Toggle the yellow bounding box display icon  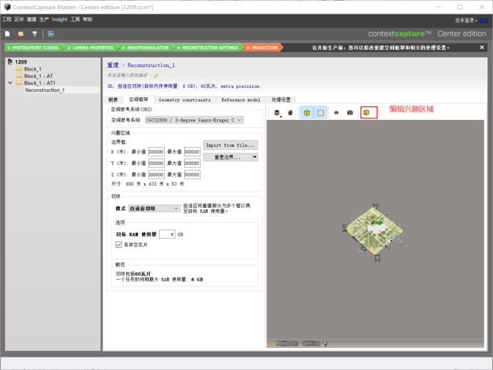coord(307,113)
